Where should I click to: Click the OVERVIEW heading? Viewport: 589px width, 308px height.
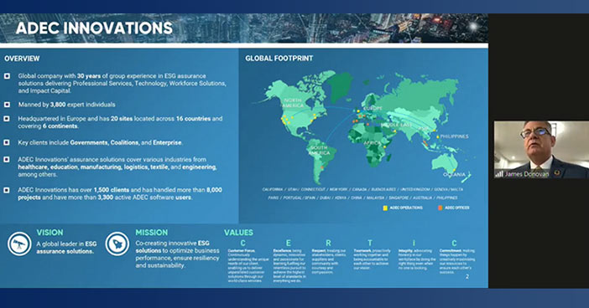[x=22, y=59]
